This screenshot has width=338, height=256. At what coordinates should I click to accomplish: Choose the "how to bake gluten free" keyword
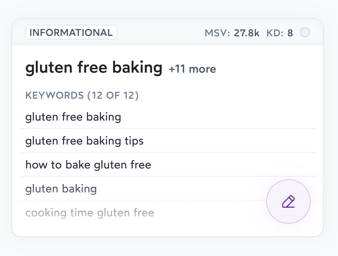[88, 165]
